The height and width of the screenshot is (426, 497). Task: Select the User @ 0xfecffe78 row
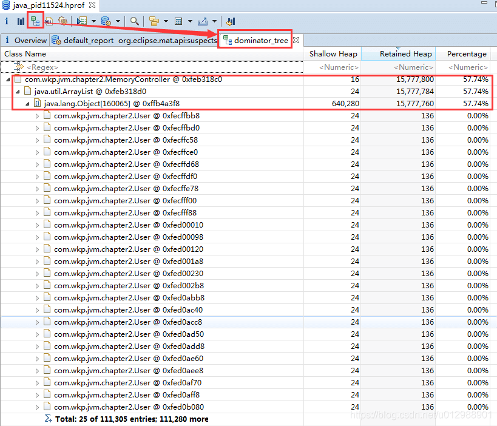pos(246,189)
